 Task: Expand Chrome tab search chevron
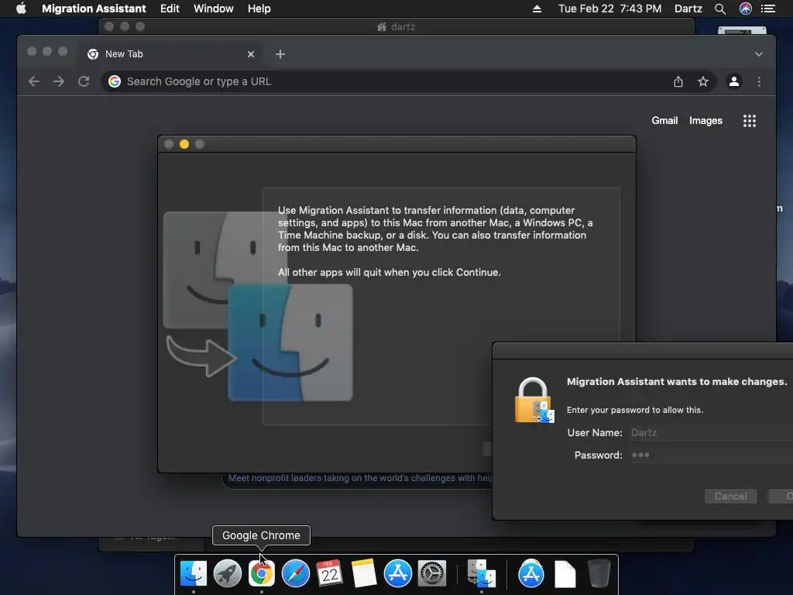[x=759, y=54]
